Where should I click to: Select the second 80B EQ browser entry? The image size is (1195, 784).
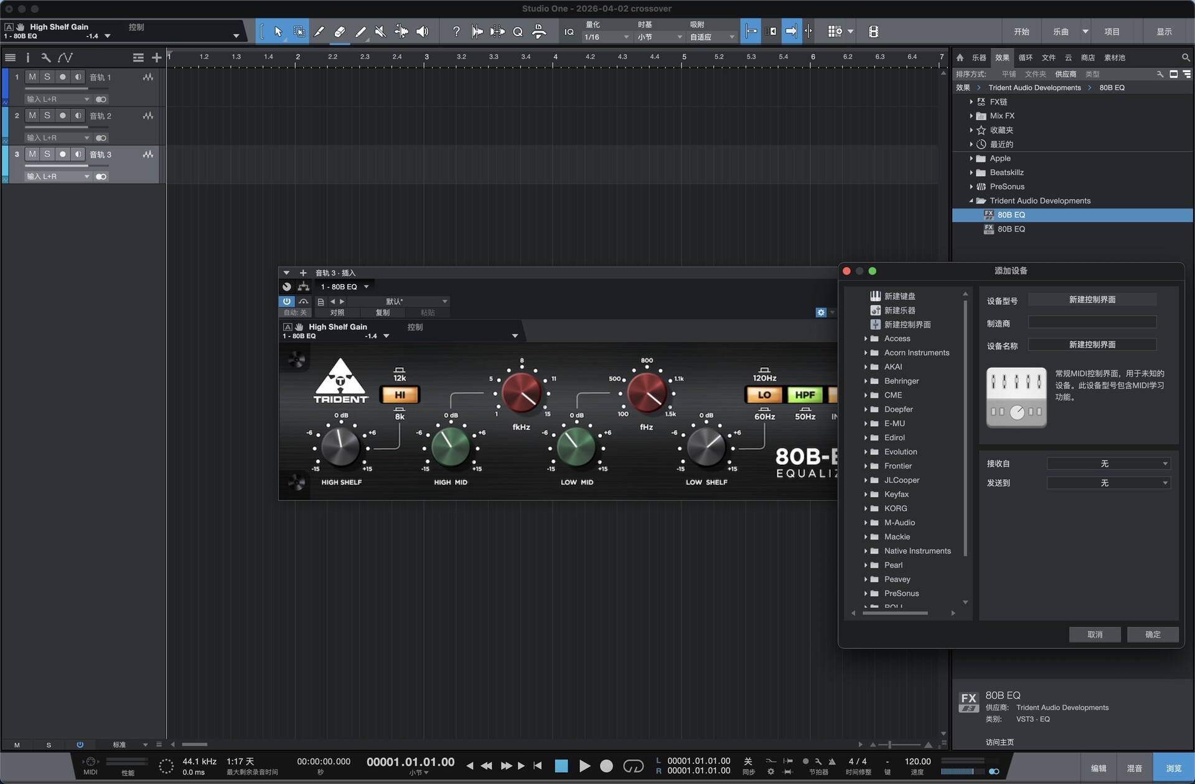(1072, 230)
